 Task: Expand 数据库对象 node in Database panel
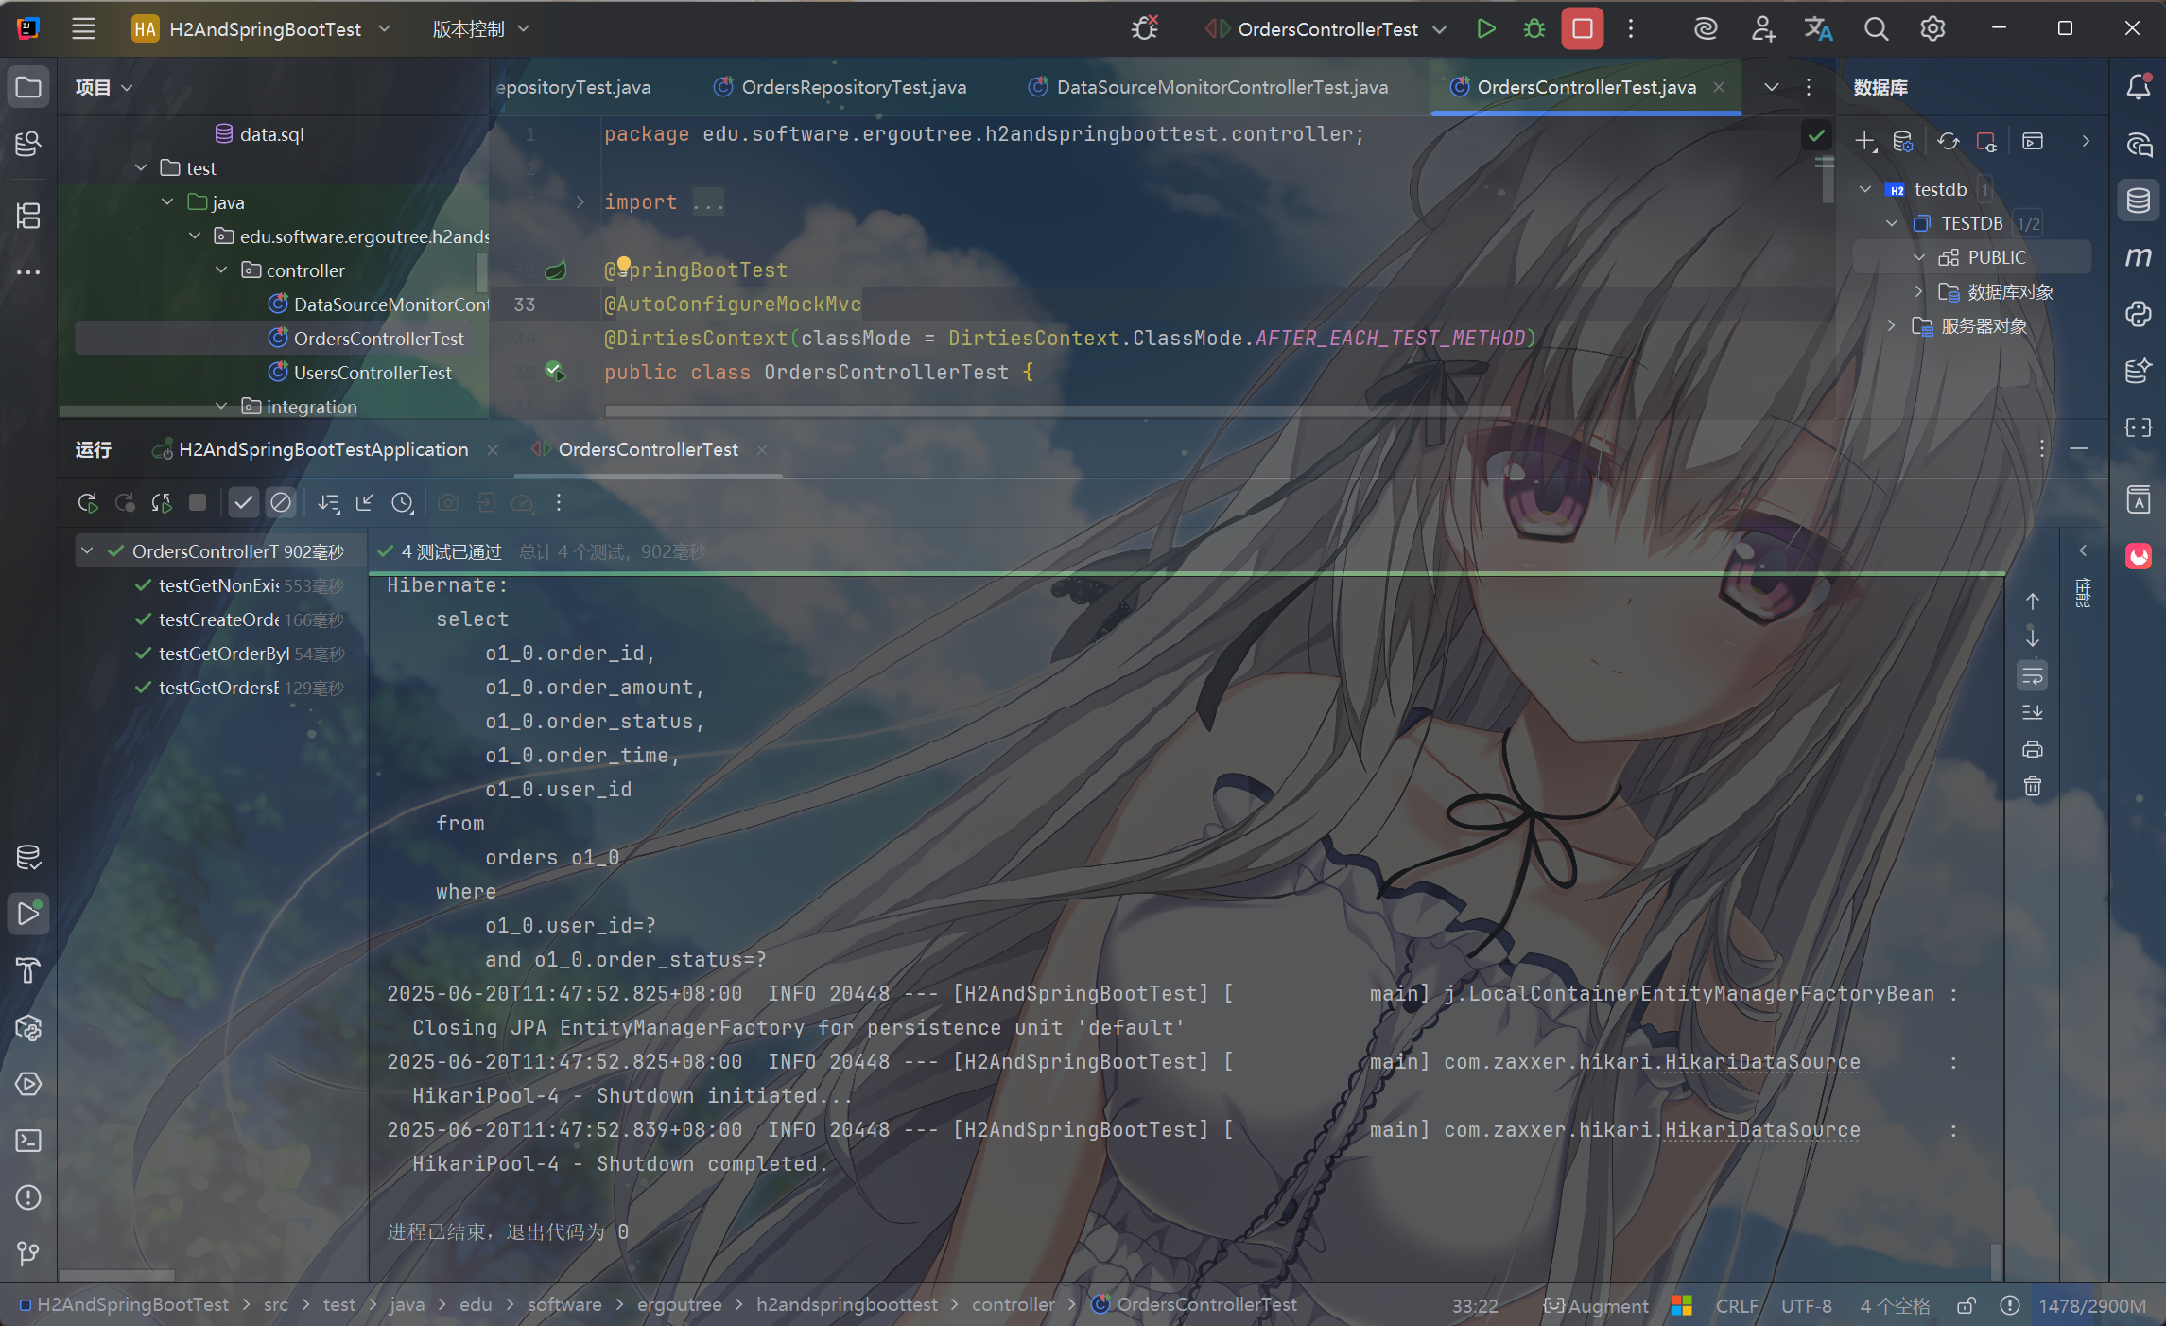(x=1918, y=291)
